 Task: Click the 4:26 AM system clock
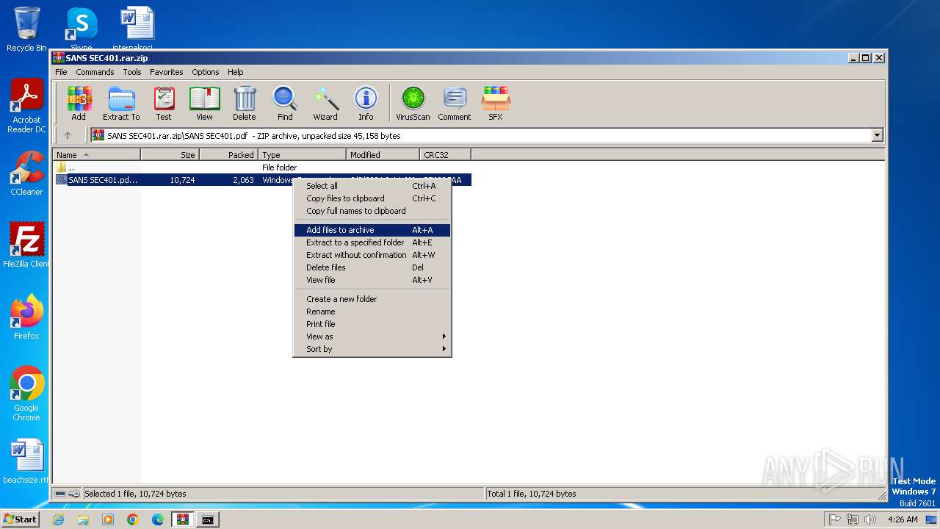click(x=903, y=519)
